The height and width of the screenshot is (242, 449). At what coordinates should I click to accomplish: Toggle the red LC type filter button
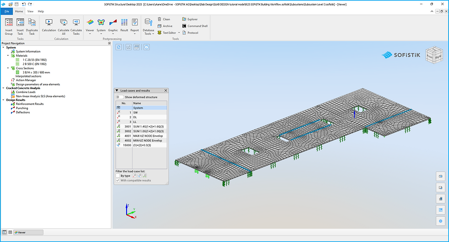pos(135,176)
